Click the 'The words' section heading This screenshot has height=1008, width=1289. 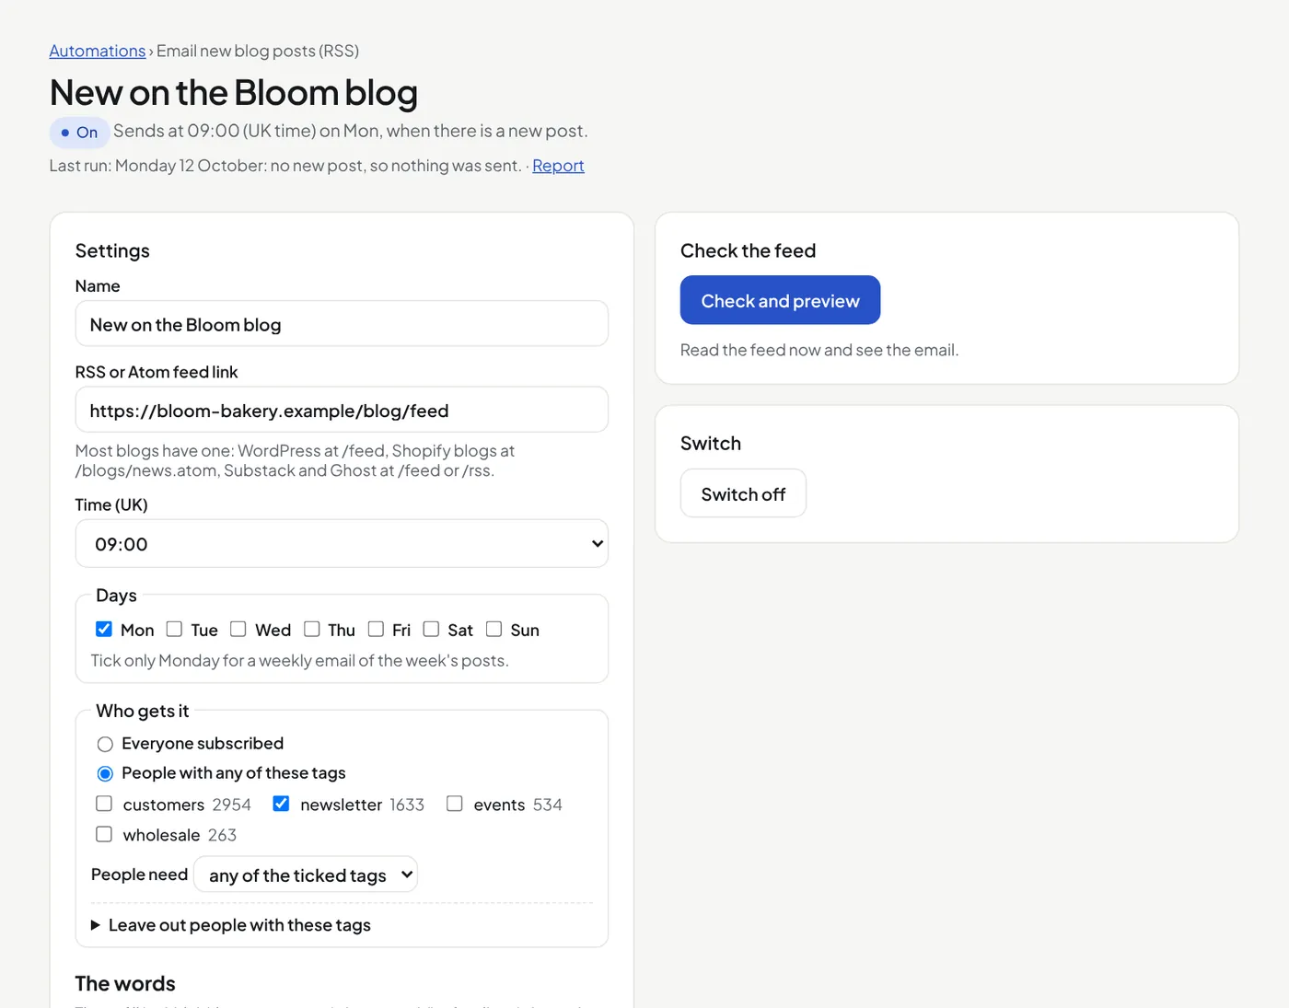pyautogui.click(x=125, y=983)
